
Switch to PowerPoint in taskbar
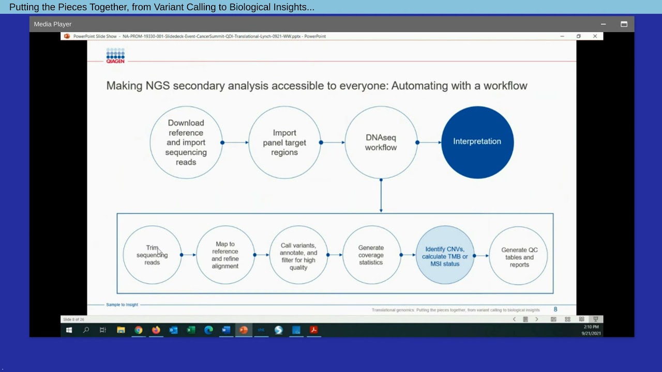click(244, 330)
